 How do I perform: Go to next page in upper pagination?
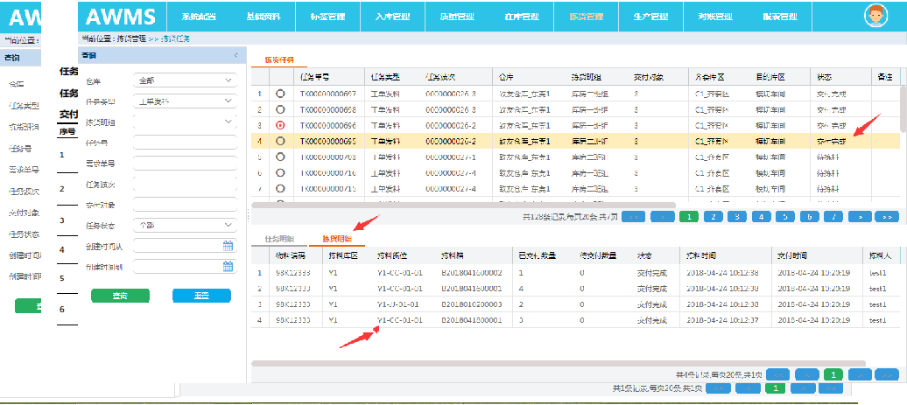tap(861, 216)
